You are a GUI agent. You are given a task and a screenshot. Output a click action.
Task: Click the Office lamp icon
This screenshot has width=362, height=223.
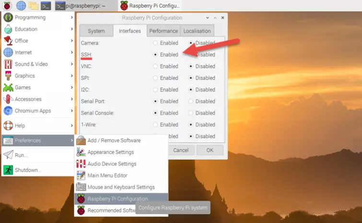tap(8, 41)
